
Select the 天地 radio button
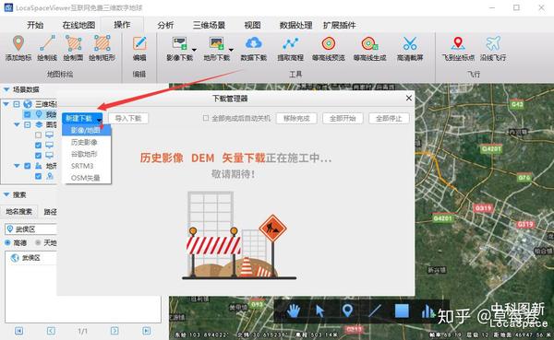point(38,242)
